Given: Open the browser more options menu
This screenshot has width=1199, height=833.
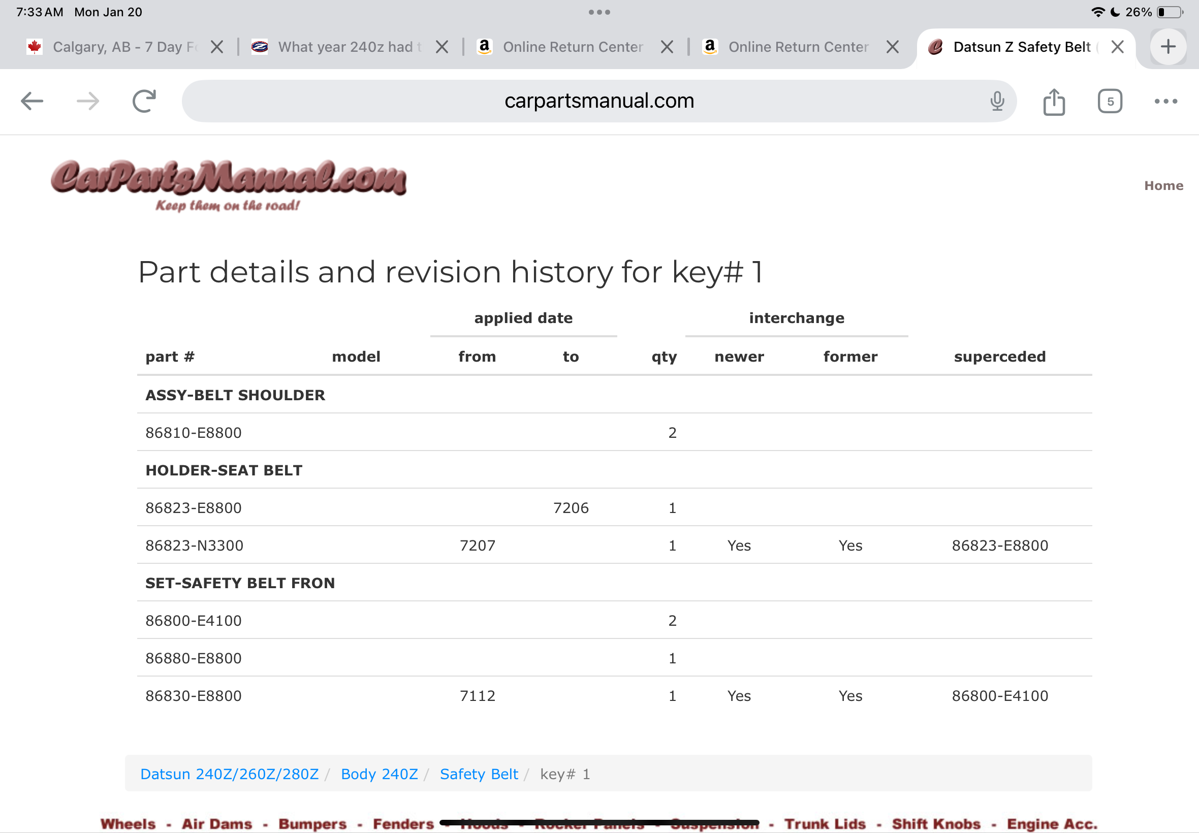Looking at the screenshot, I should coord(1165,101).
